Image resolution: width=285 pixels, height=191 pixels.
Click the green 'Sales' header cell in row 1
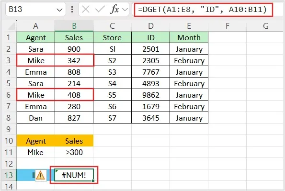coord(74,37)
